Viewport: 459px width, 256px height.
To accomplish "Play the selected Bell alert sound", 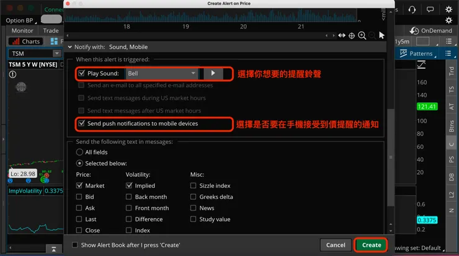I will (213, 73).
